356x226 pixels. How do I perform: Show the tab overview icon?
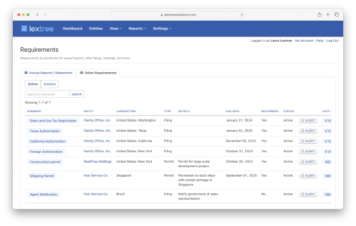pyautogui.click(x=337, y=14)
